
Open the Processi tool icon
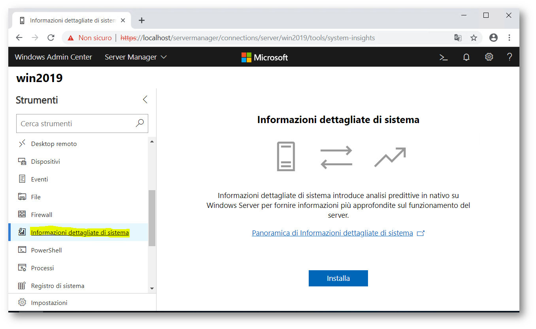point(22,268)
